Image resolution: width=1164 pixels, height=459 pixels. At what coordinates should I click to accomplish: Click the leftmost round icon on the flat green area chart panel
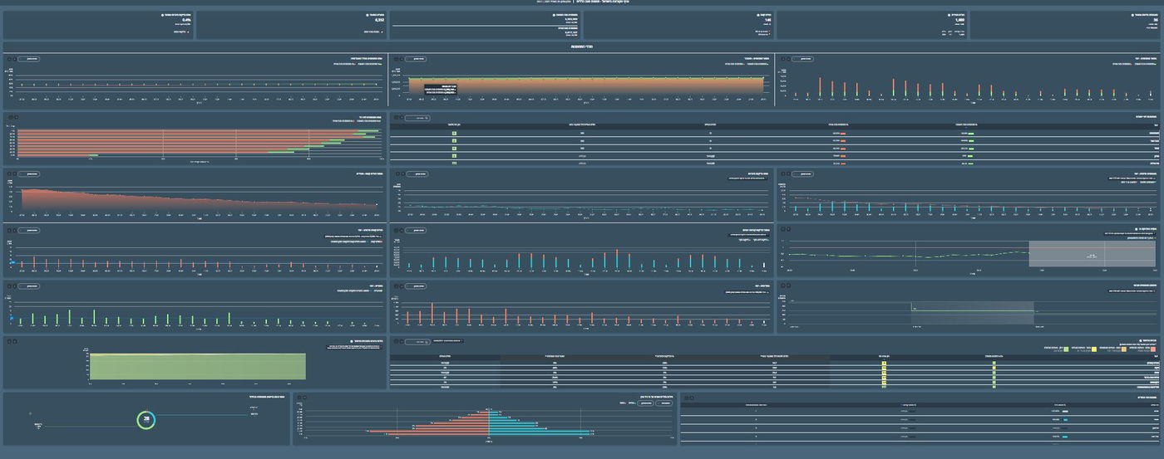[x=8, y=340]
